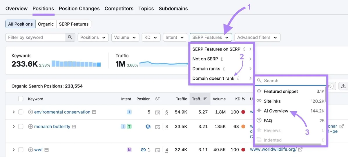Open the Intent filter dropdown
Viewport: 348px width, 157px height.
(x=175, y=37)
